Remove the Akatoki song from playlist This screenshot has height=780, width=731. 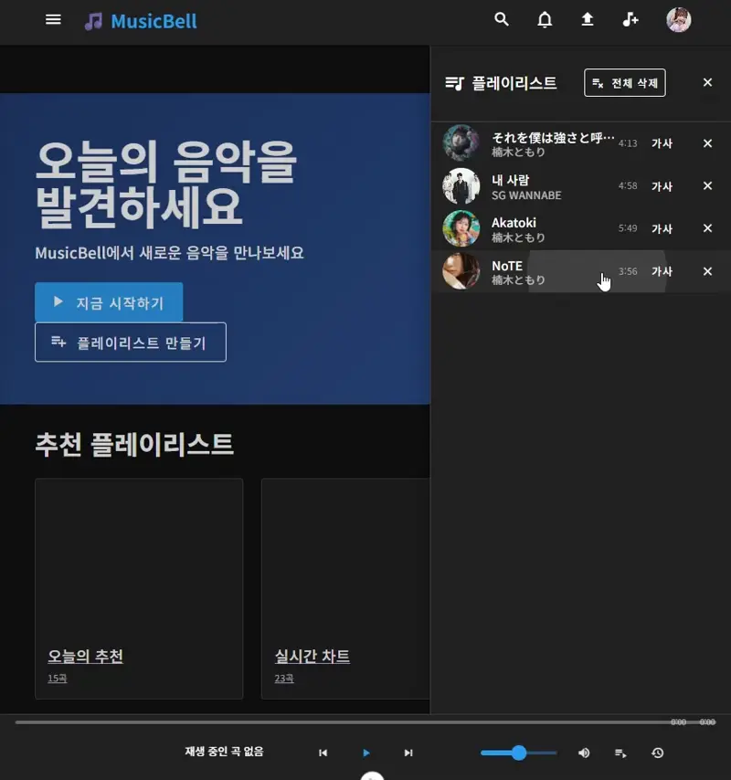tap(707, 228)
